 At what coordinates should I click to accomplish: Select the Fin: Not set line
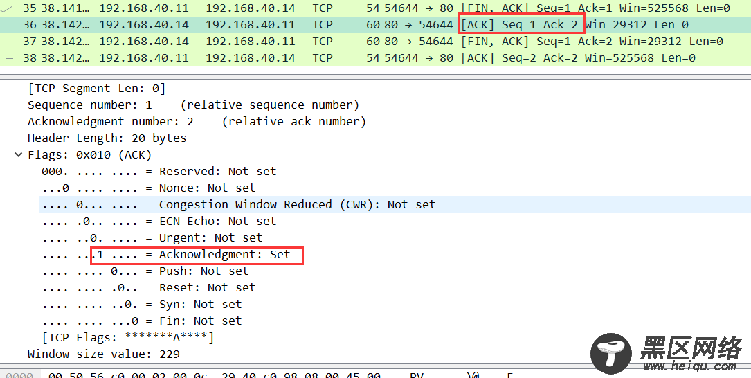142,321
